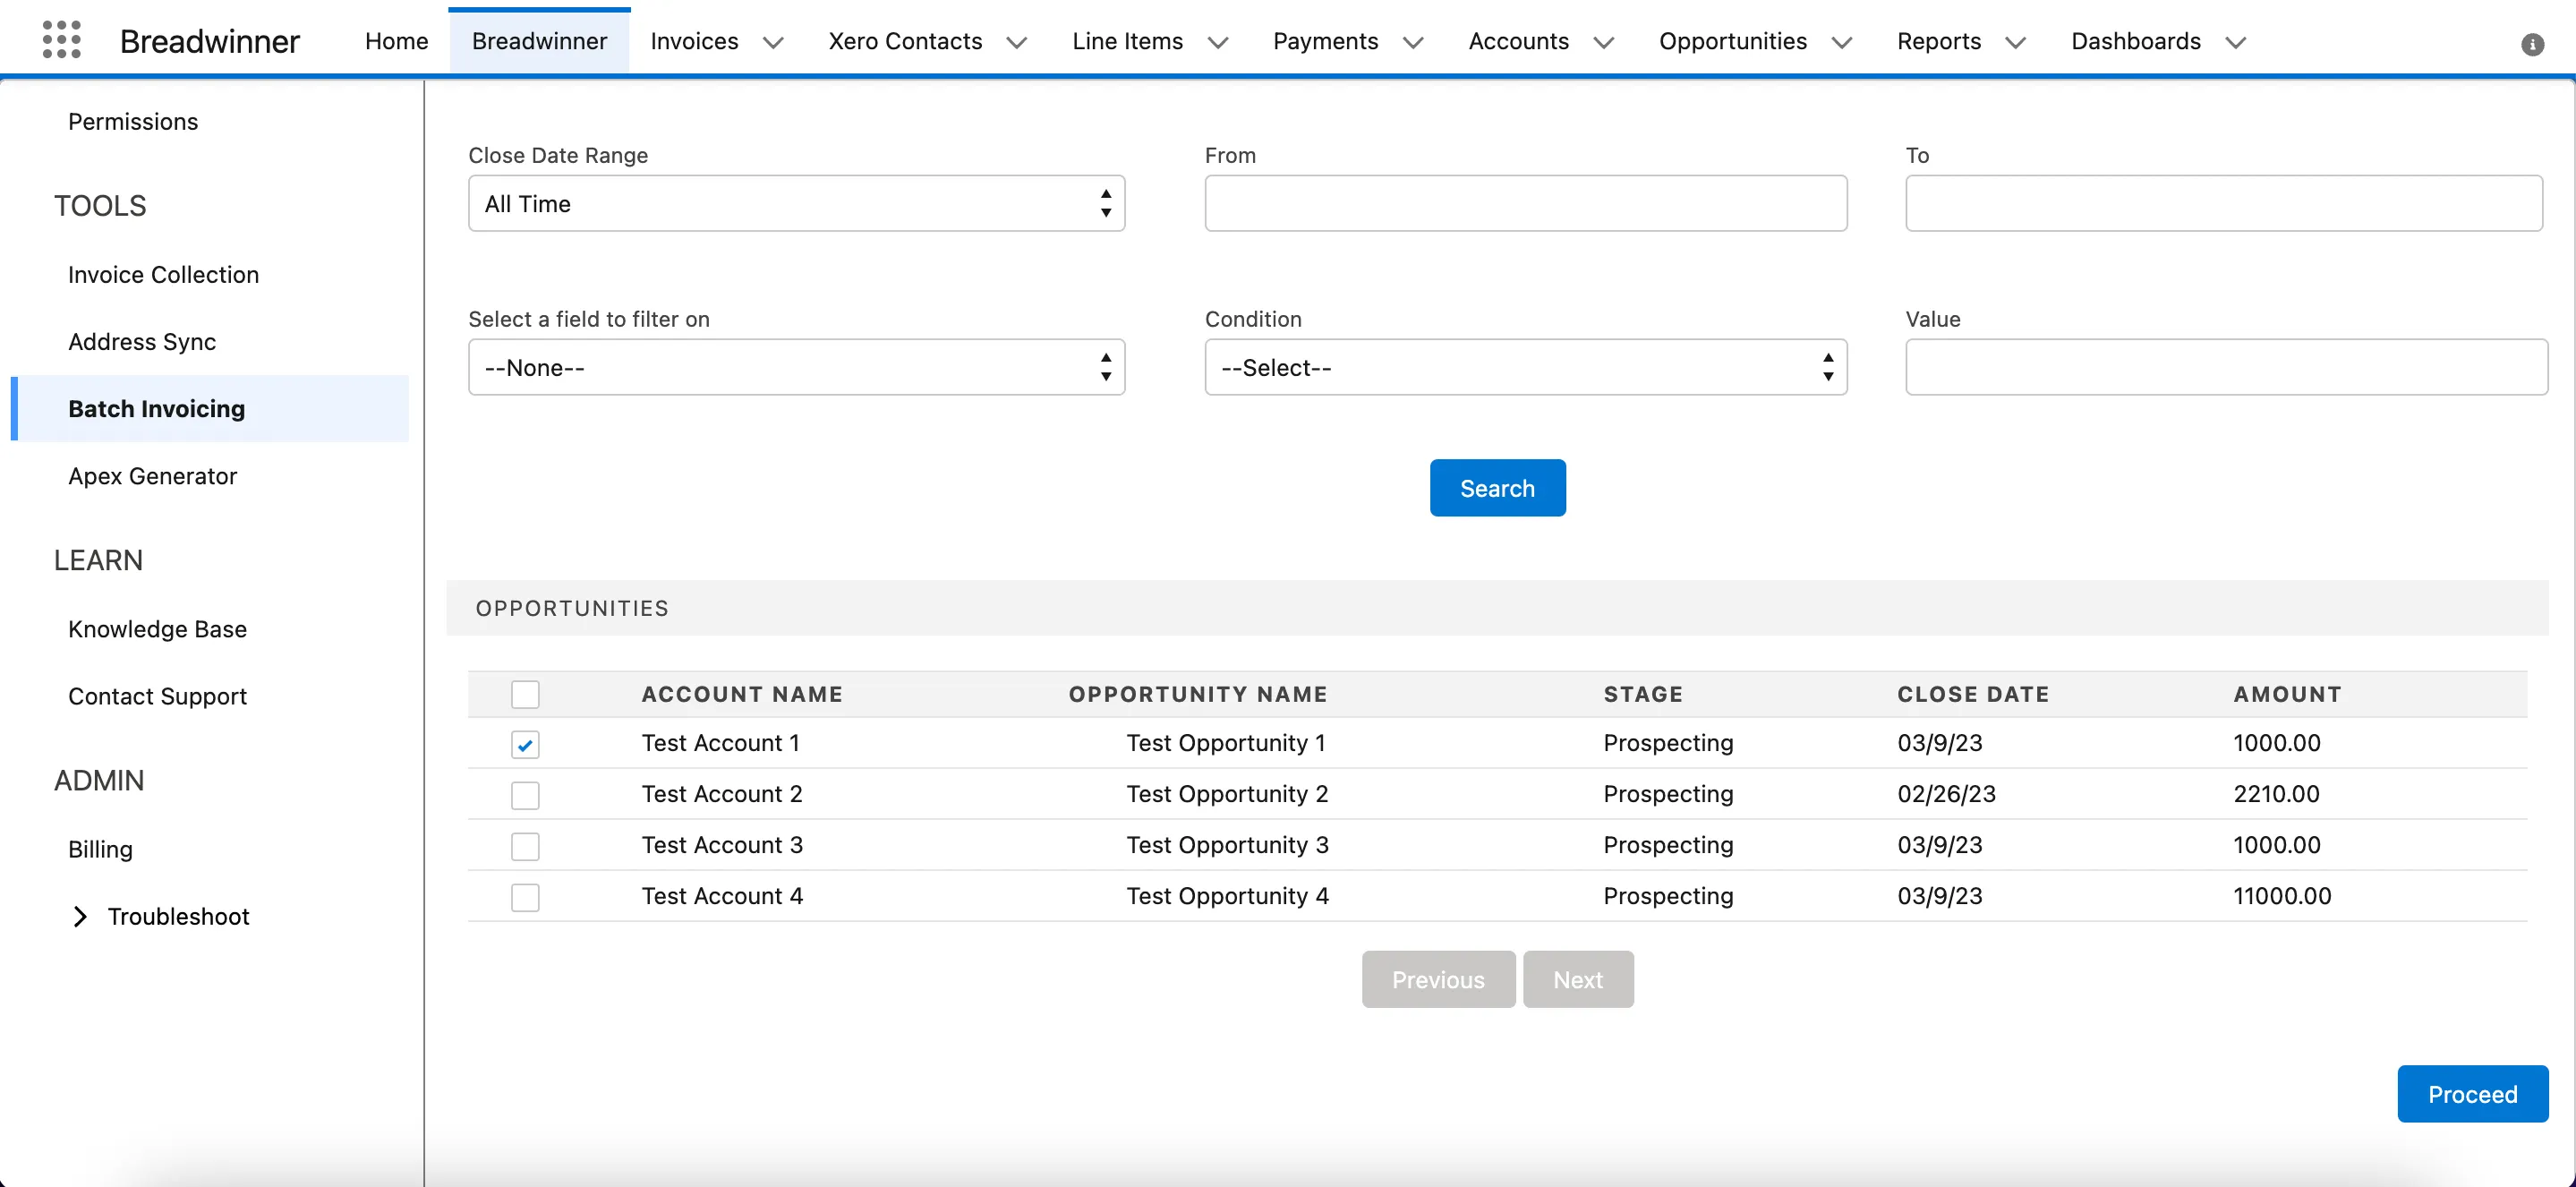Open the Line Items chevron menu

(x=1218, y=42)
